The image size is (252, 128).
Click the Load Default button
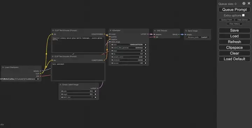(x=234, y=59)
